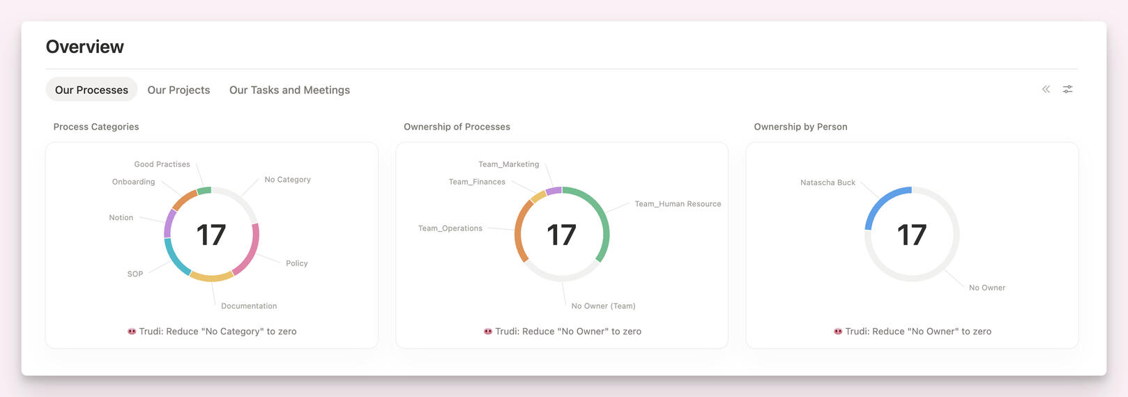Switch to Our Projects tab

coord(178,90)
